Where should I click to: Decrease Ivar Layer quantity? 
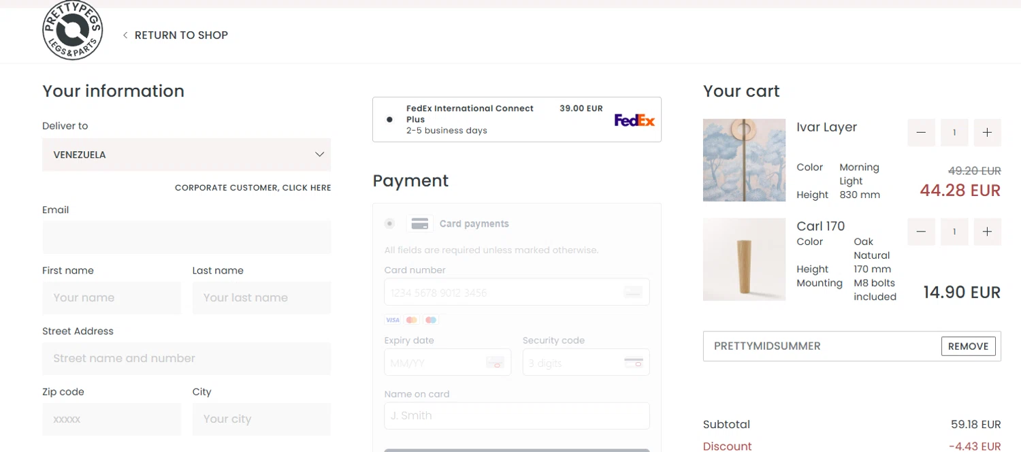pos(921,133)
